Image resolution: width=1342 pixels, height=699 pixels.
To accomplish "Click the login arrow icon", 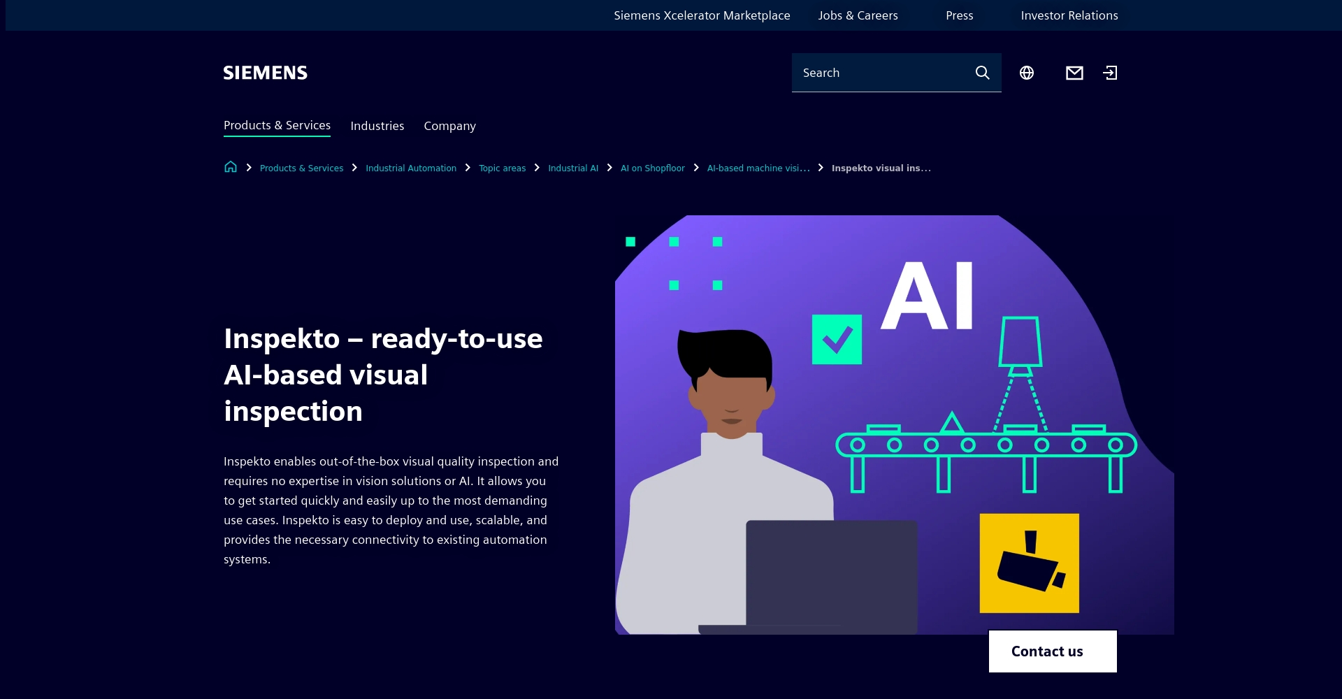I will pos(1110,73).
